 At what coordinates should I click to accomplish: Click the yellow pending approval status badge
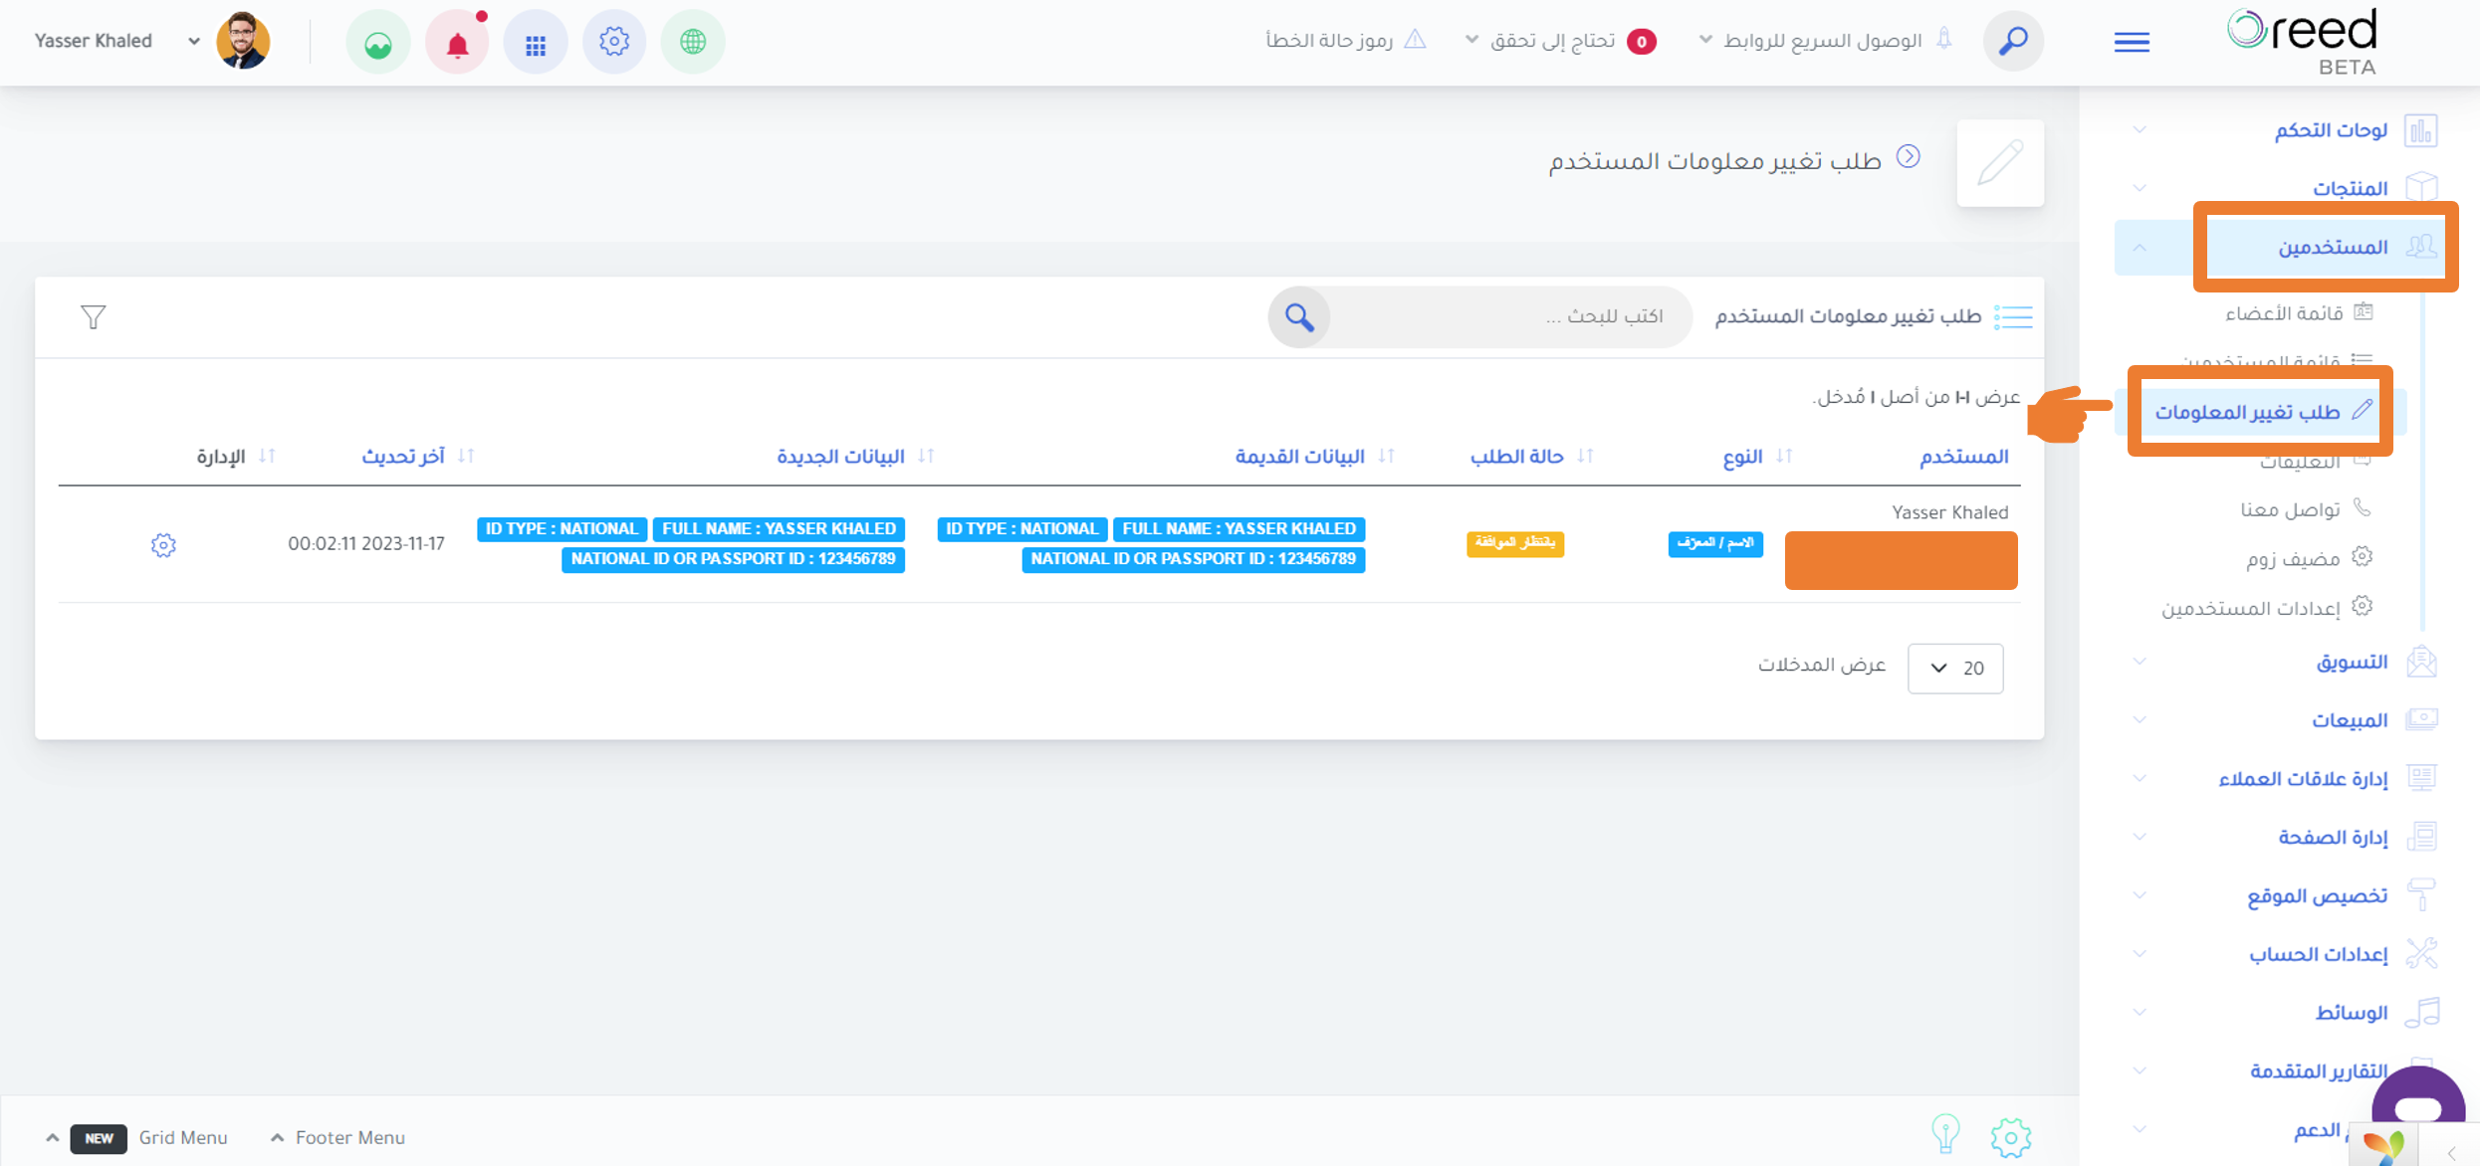click(x=1515, y=543)
